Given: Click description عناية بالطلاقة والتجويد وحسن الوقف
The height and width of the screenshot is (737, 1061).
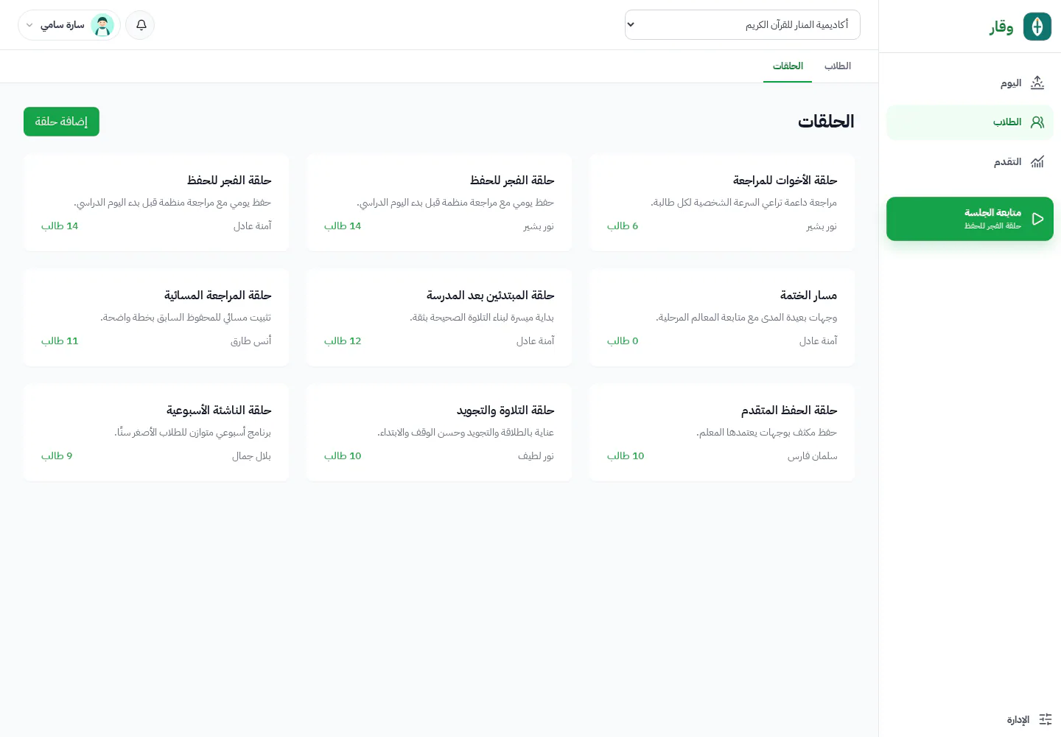Looking at the screenshot, I should point(466,433).
